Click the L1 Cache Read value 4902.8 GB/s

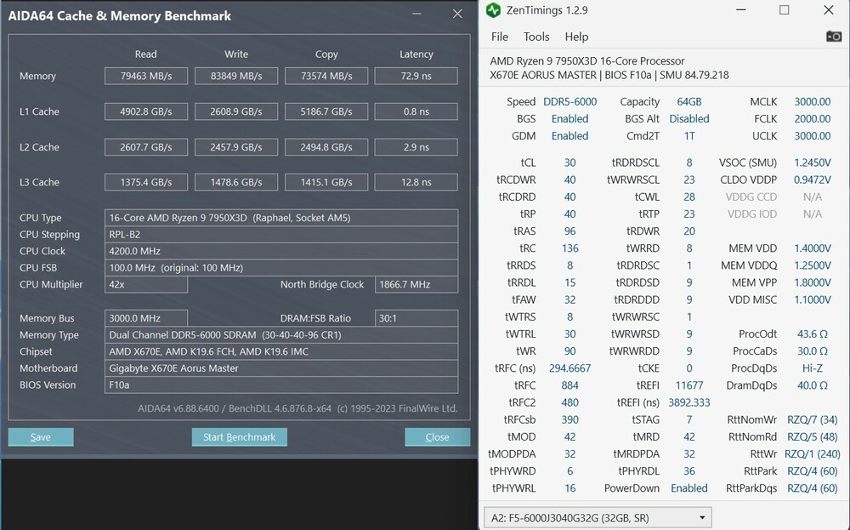point(146,111)
